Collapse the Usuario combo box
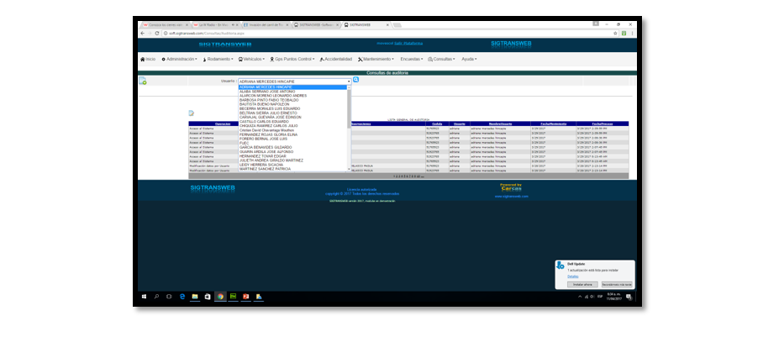 (294, 82)
